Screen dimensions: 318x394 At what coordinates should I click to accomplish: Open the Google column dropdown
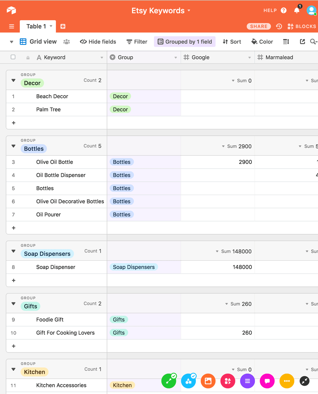(x=249, y=58)
